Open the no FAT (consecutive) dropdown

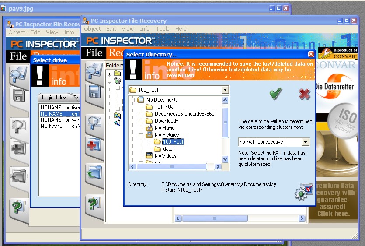[306, 142]
